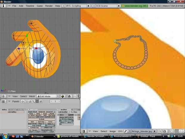The height and width of the screenshot is (139, 185).
Task: Click the IM:logo_blender.jpg name field
Action: 142,131
